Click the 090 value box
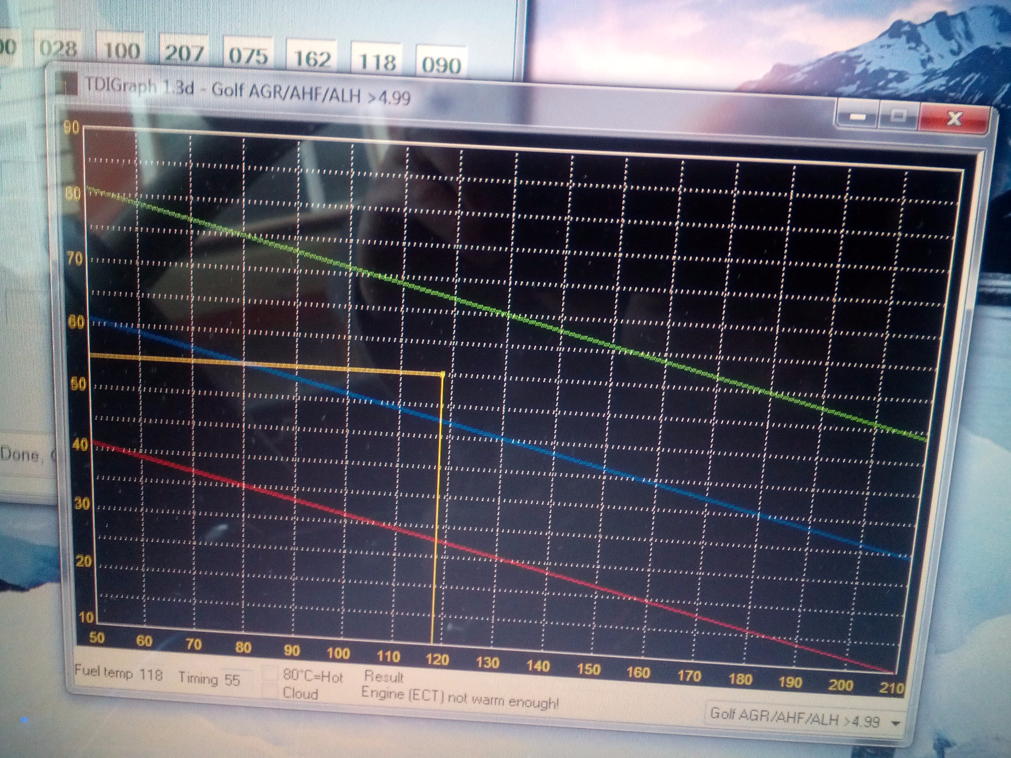Screen dimensions: 1011x758 point(441,64)
